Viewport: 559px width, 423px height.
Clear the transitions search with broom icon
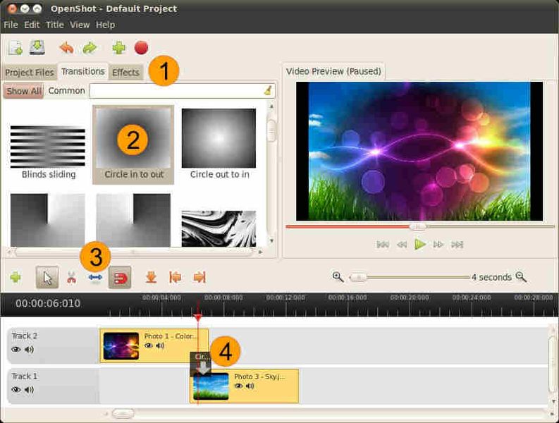click(x=268, y=90)
